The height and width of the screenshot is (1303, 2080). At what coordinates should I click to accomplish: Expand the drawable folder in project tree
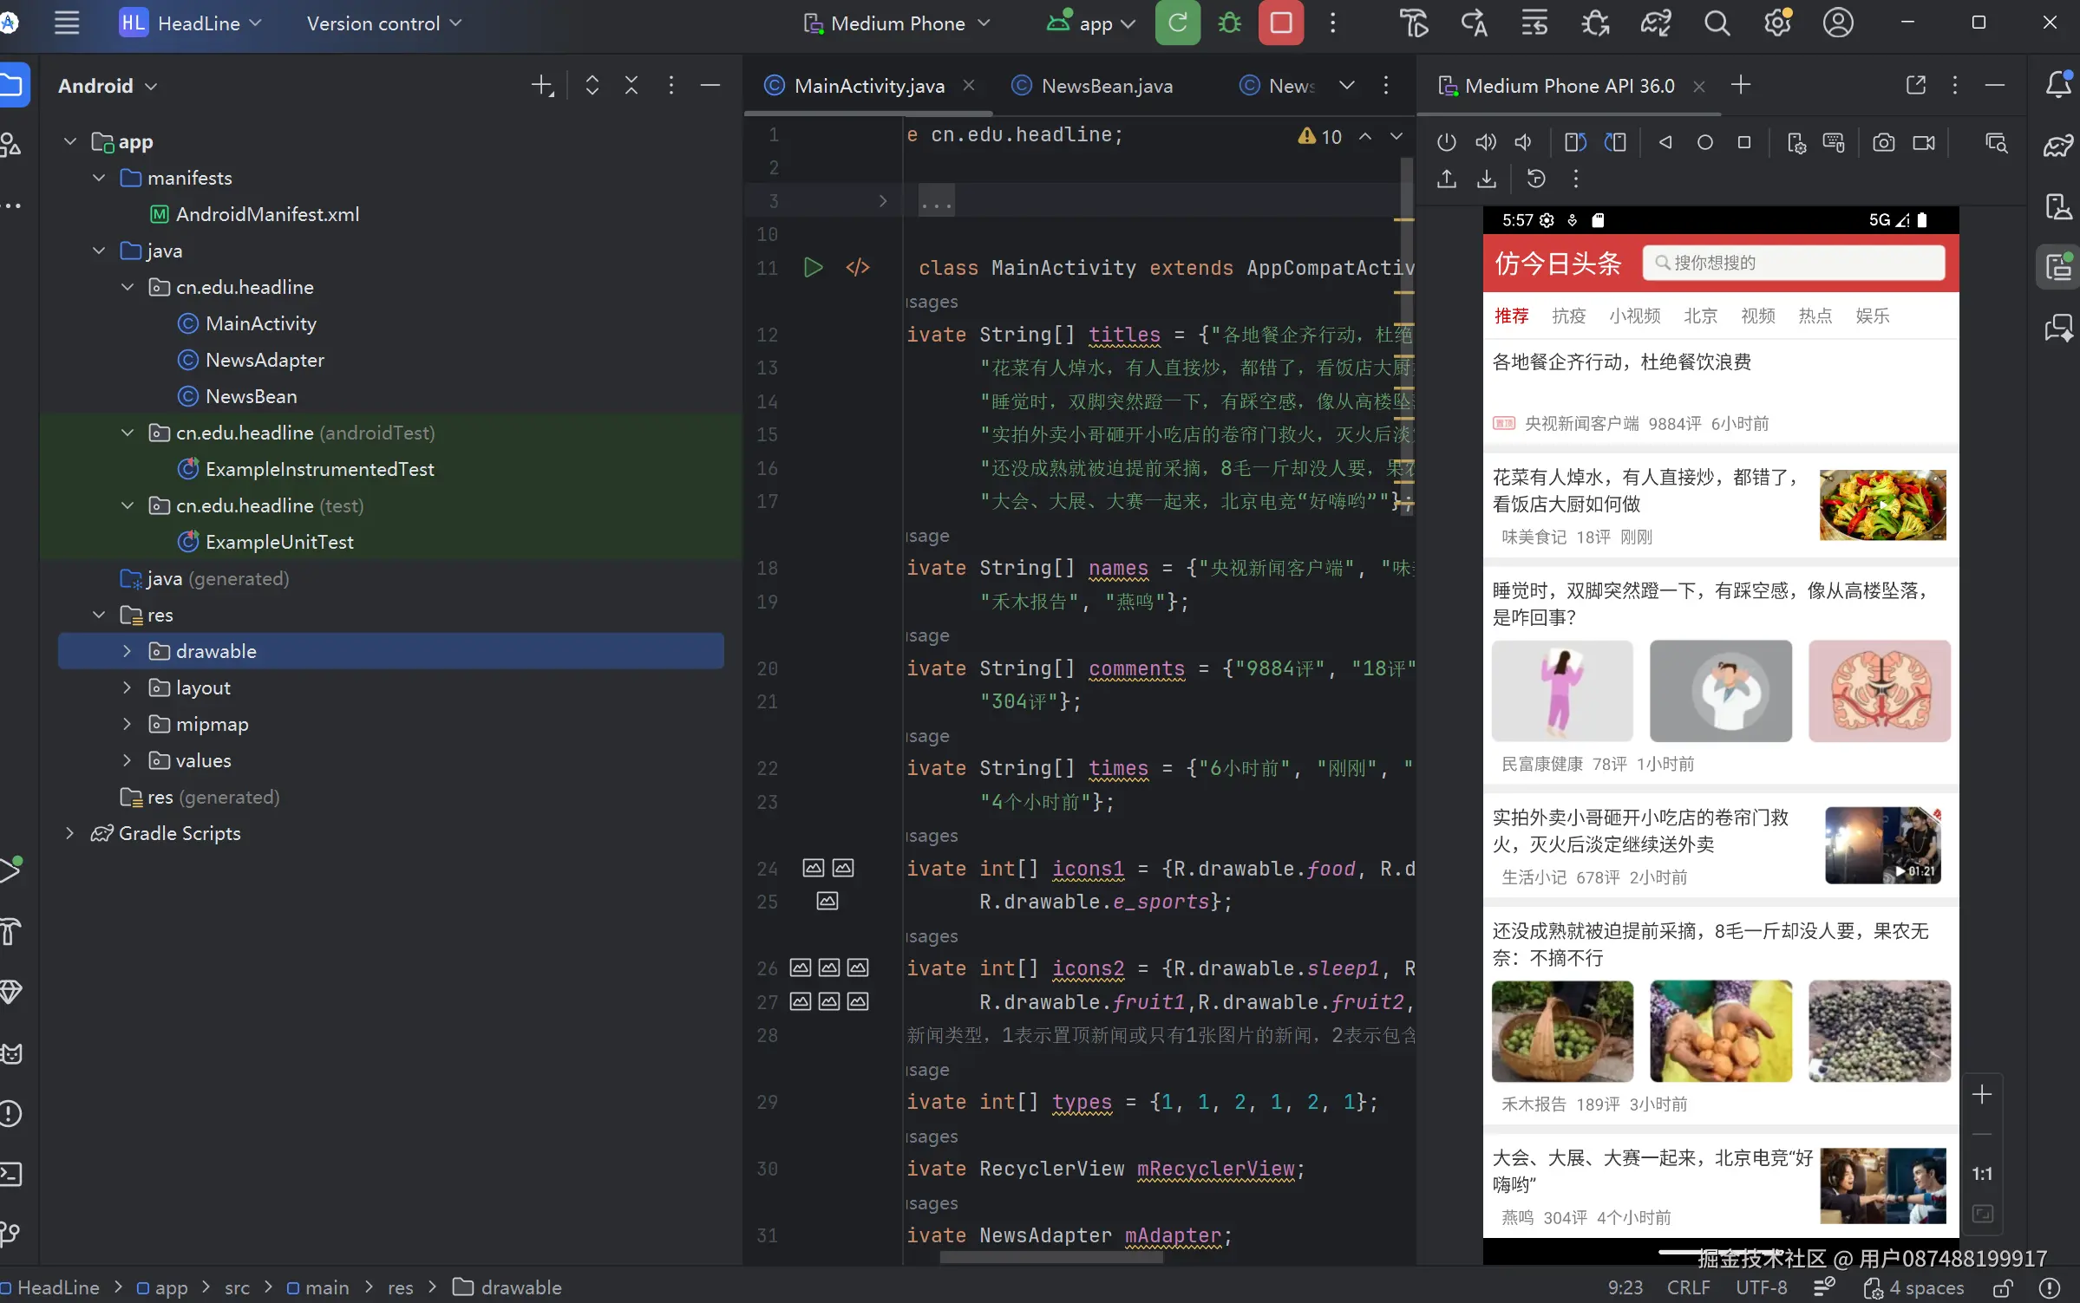127,651
